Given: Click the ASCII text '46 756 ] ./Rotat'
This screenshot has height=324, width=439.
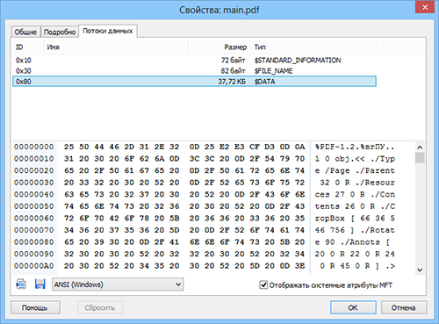Looking at the screenshot, I should click(x=355, y=230).
